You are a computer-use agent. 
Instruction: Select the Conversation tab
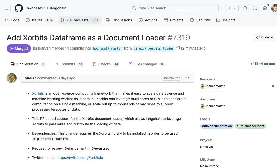[x=28, y=64]
